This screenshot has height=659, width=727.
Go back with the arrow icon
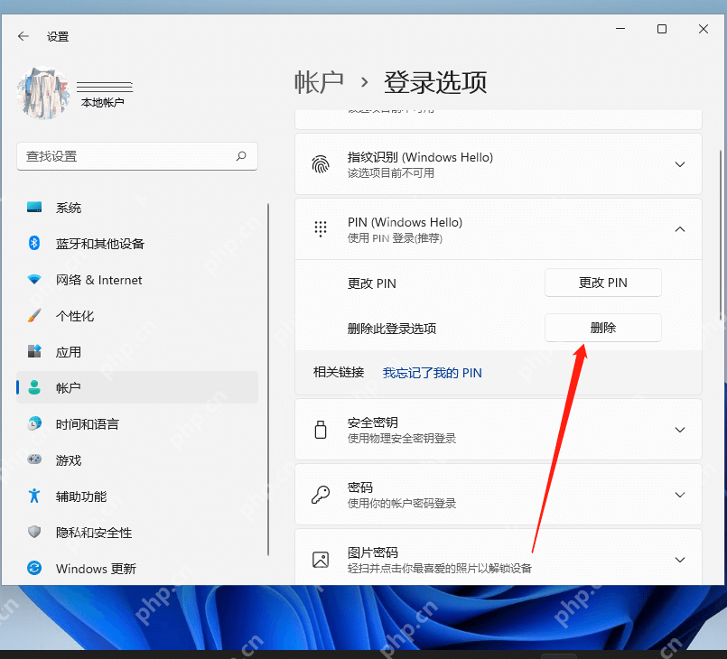point(23,36)
